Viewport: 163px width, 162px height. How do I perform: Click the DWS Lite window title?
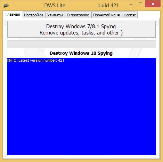click(55, 6)
